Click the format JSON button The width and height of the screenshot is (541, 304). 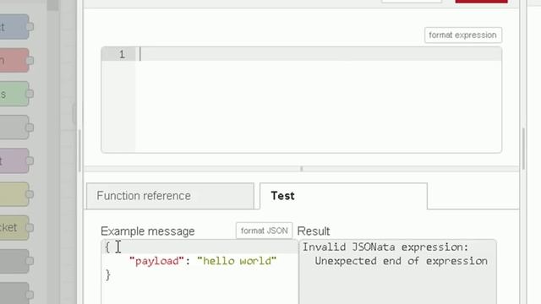click(x=264, y=231)
